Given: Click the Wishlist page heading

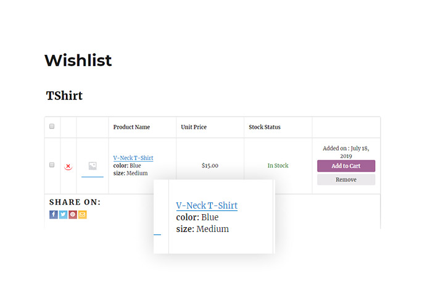Looking at the screenshot, I should coord(78,60).
